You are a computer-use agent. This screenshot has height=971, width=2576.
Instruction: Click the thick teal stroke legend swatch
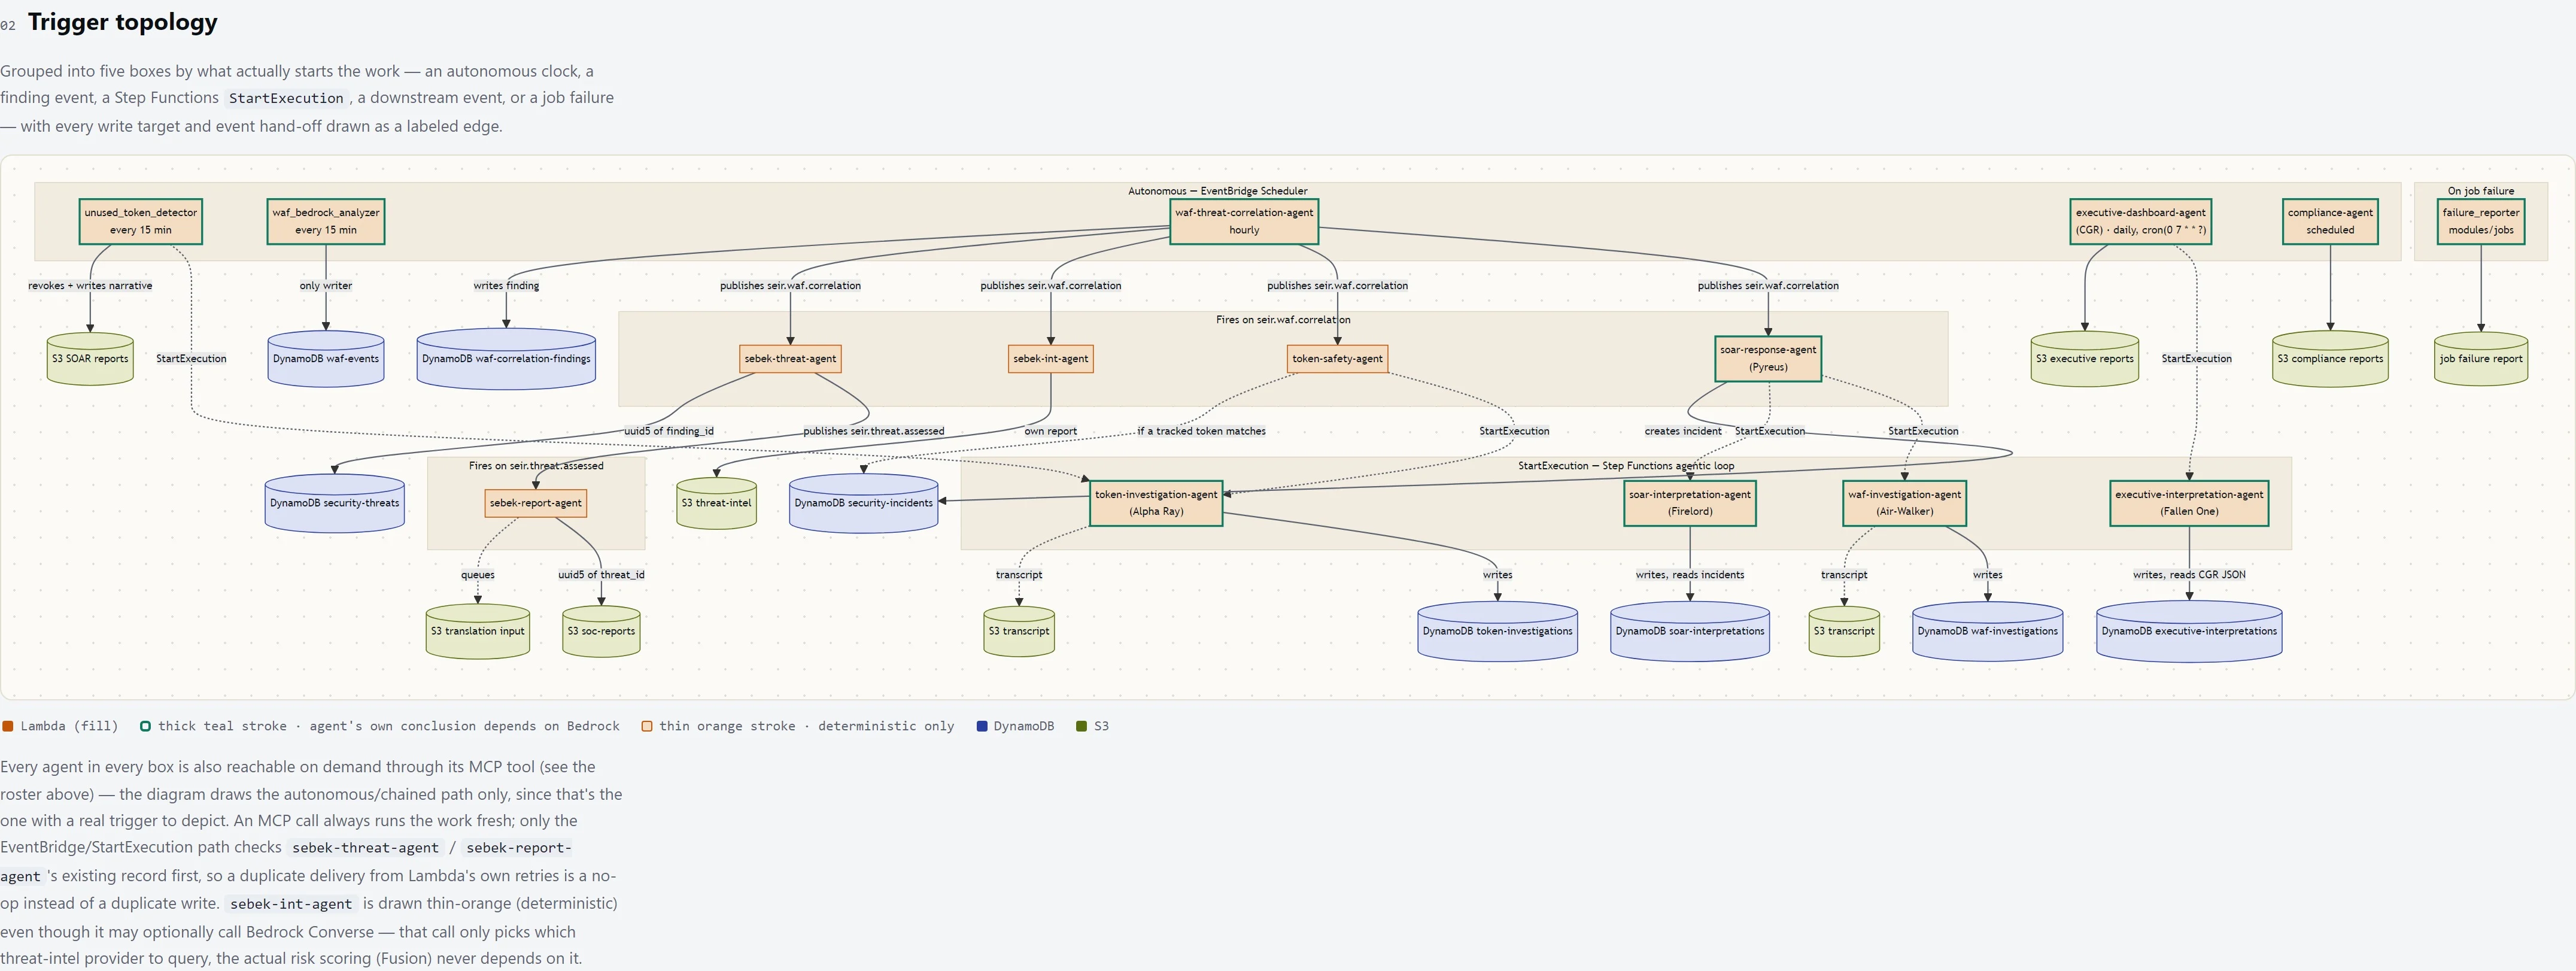point(145,726)
